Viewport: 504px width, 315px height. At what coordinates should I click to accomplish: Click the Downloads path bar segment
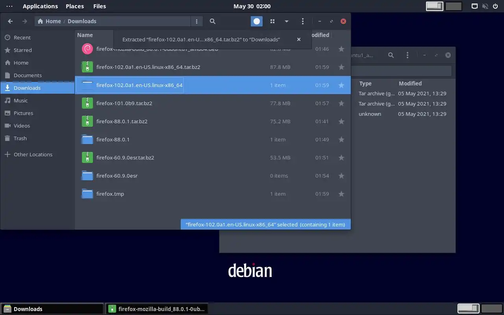tap(82, 21)
